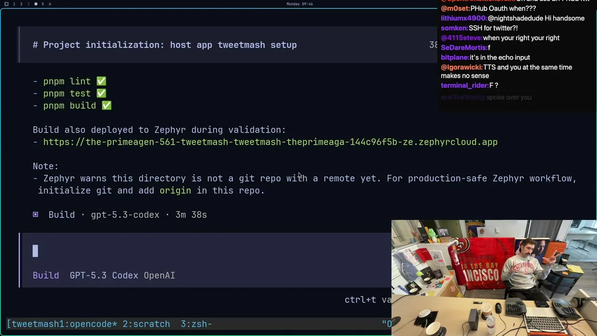Click the GPT-5.3 Codex model label
Viewport: 597px width, 336px height.
point(105,275)
